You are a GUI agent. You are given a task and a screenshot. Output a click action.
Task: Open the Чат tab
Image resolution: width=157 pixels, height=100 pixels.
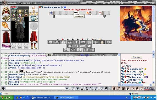tap(49, 55)
